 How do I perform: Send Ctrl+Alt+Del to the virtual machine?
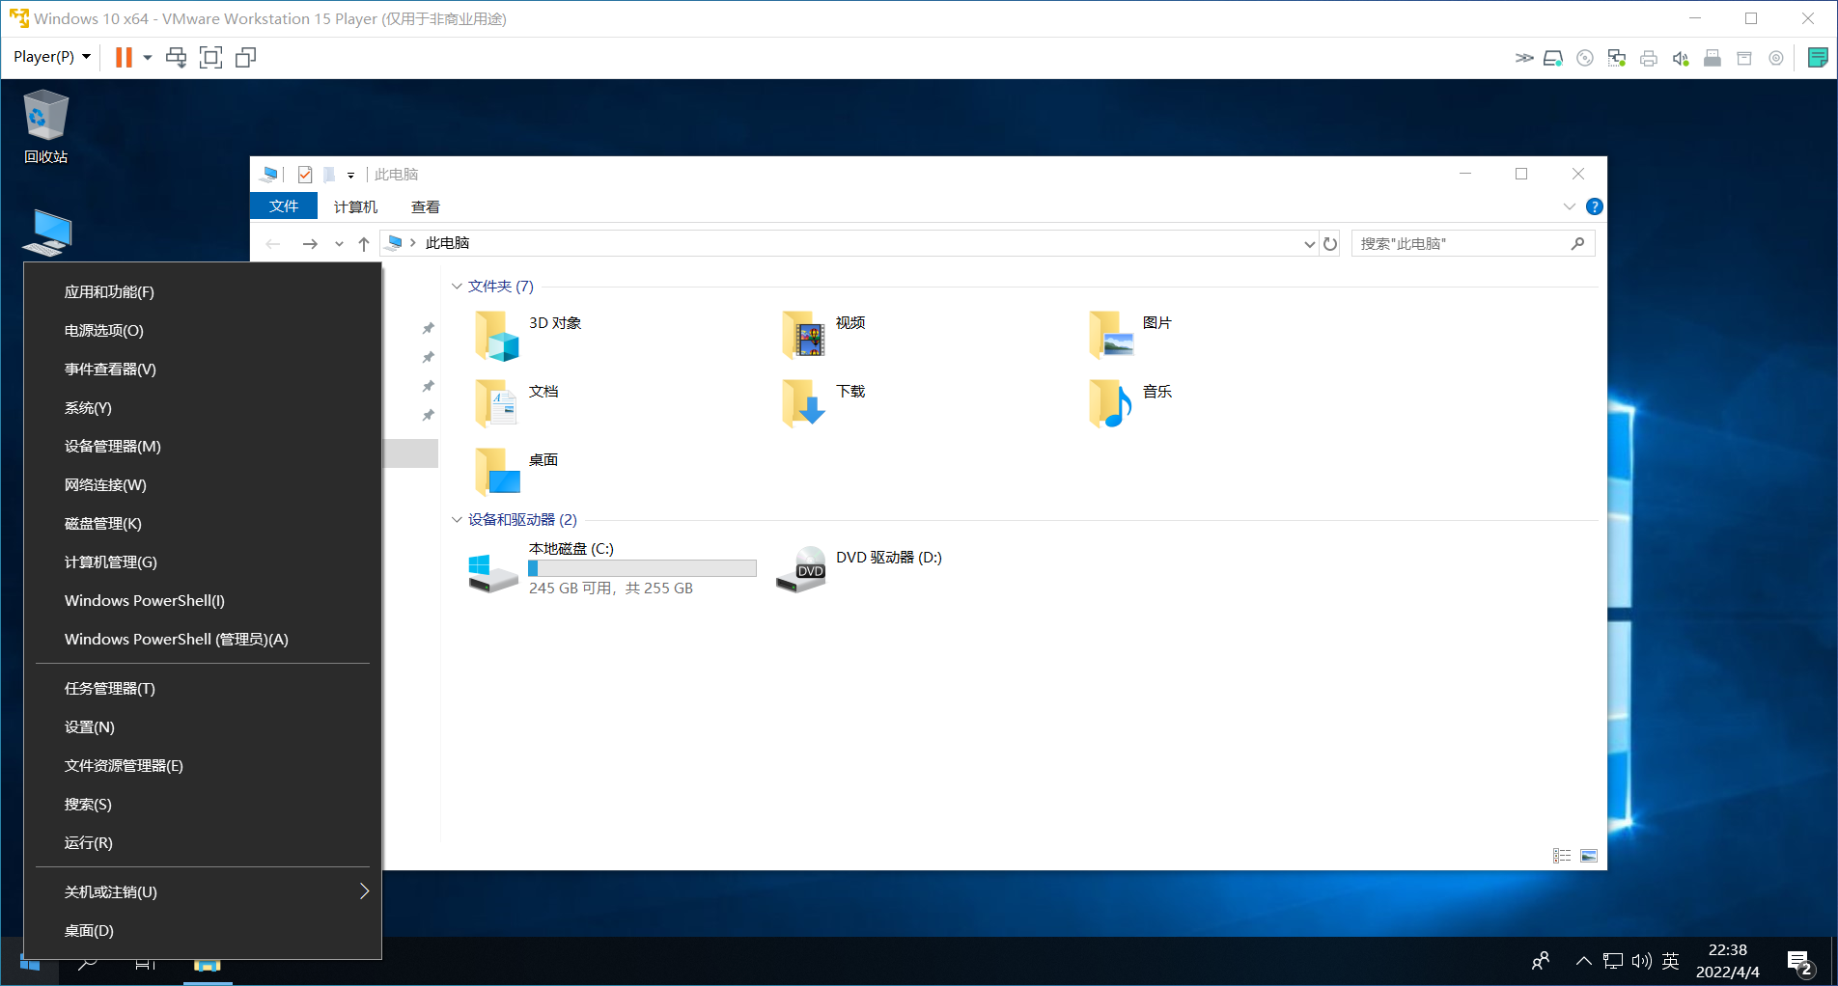pyautogui.click(x=177, y=58)
